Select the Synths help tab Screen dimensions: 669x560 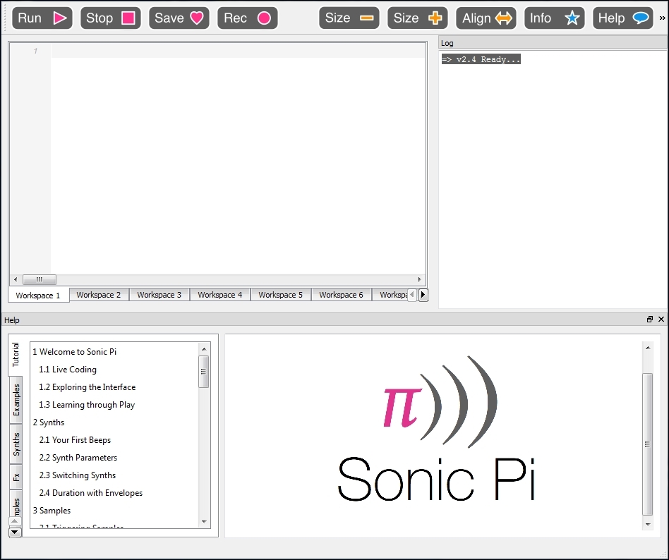pos(16,444)
